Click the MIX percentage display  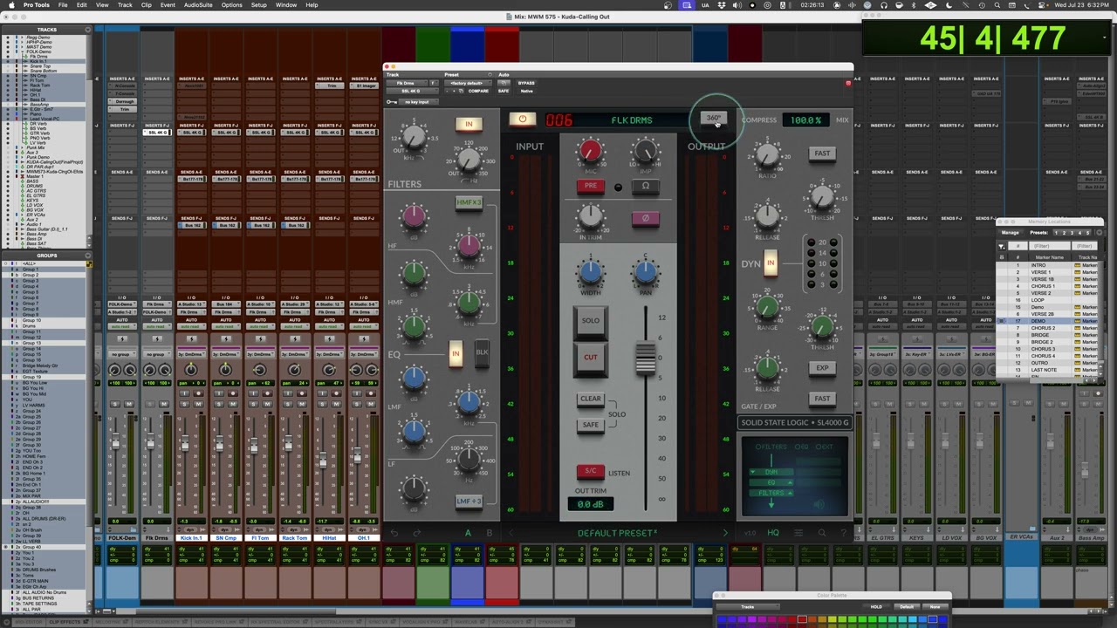pyautogui.click(x=805, y=119)
